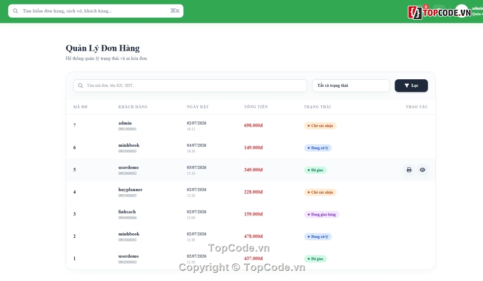
Task: Click customer 'userdemo' in order 5
Action: click(129, 167)
